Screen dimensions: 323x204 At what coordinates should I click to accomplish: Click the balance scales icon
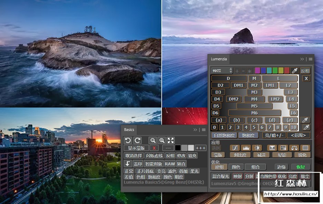tap(294, 148)
